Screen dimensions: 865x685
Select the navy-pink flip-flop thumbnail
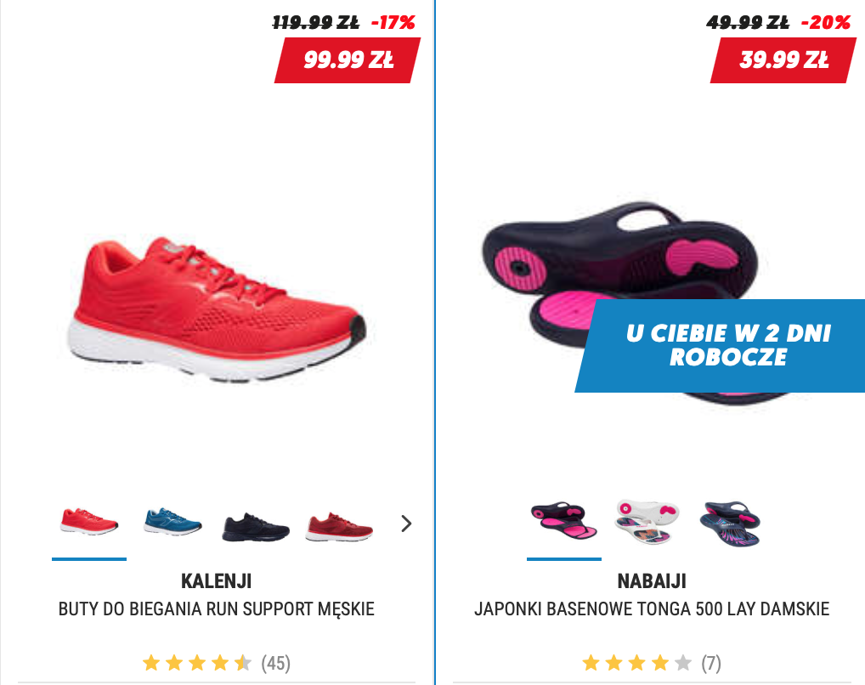tap(564, 522)
